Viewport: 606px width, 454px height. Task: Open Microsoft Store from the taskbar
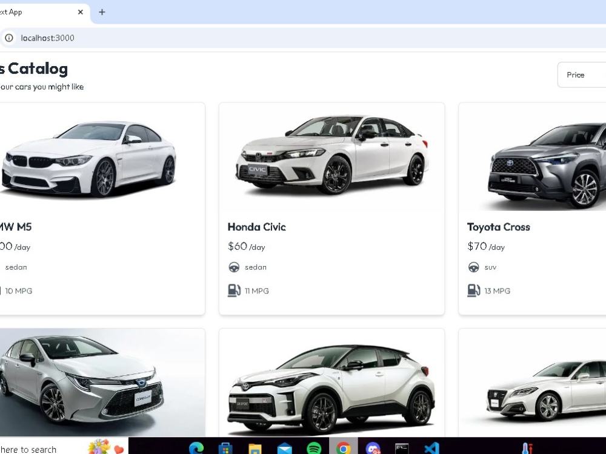point(225,449)
